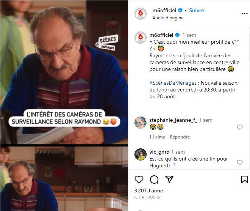Open stephanie_jeanne_f_ profile avatar
Image resolution: width=250 pixels, height=211 pixels.
click(140, 123)
